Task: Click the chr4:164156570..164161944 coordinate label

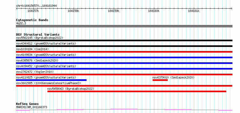Action: (36, 6)
